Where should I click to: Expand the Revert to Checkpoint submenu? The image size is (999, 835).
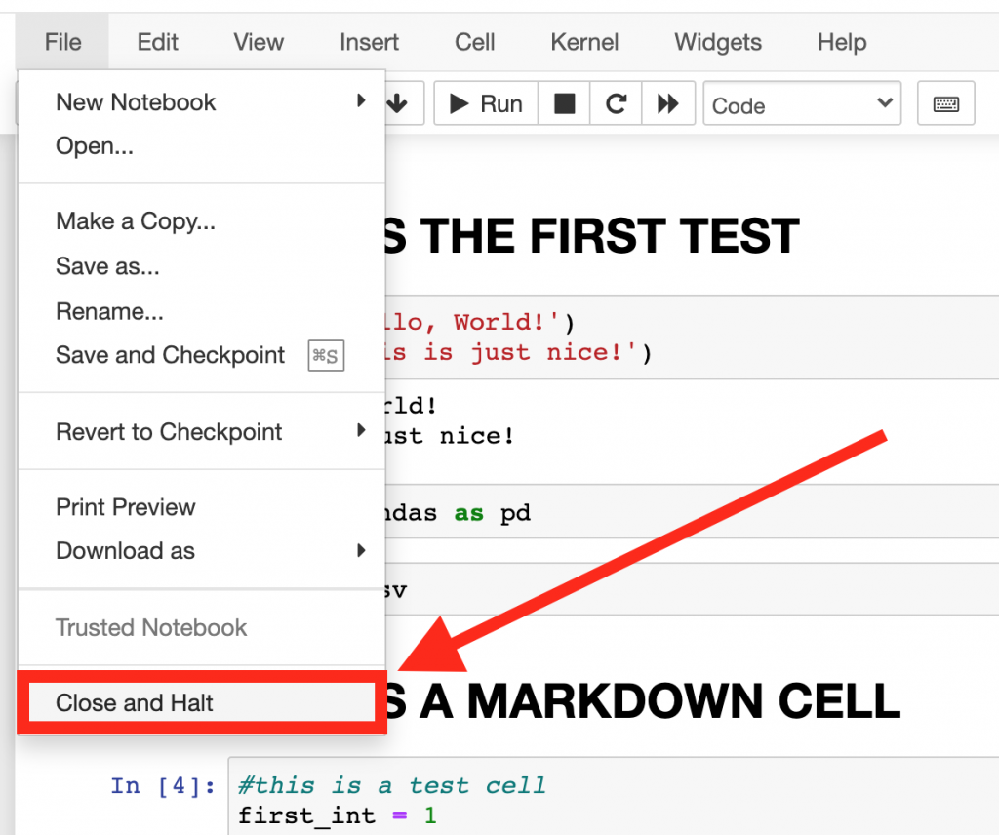click(x=168, y=431)
